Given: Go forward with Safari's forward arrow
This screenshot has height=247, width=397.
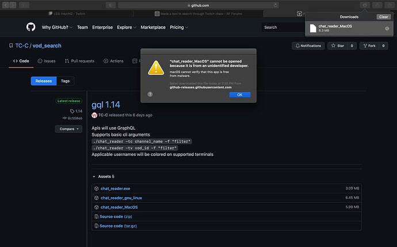Looking at the screenshot, I should tap(13, 5).
